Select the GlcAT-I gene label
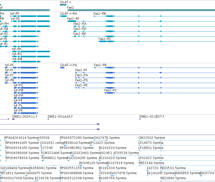 coord(65,2)
